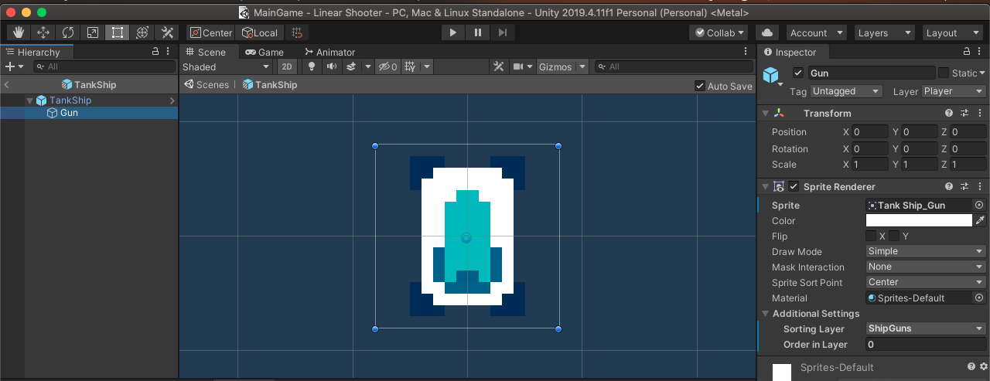990x381 pixels.
Task: Go back from TankShip prefab
Action: [x=7, y=85]
